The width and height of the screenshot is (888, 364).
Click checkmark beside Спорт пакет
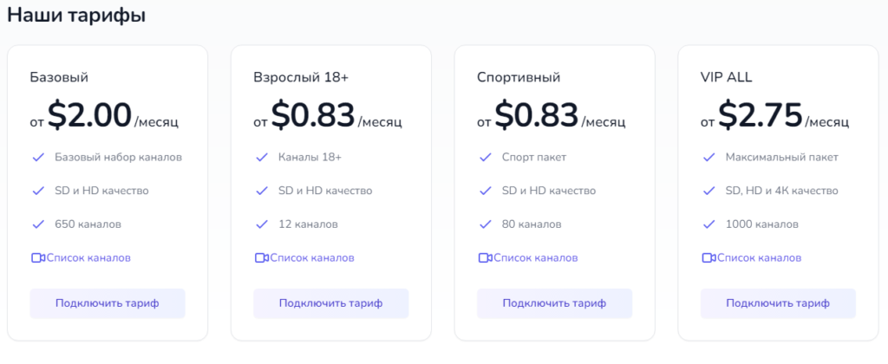tap(486, 157)
